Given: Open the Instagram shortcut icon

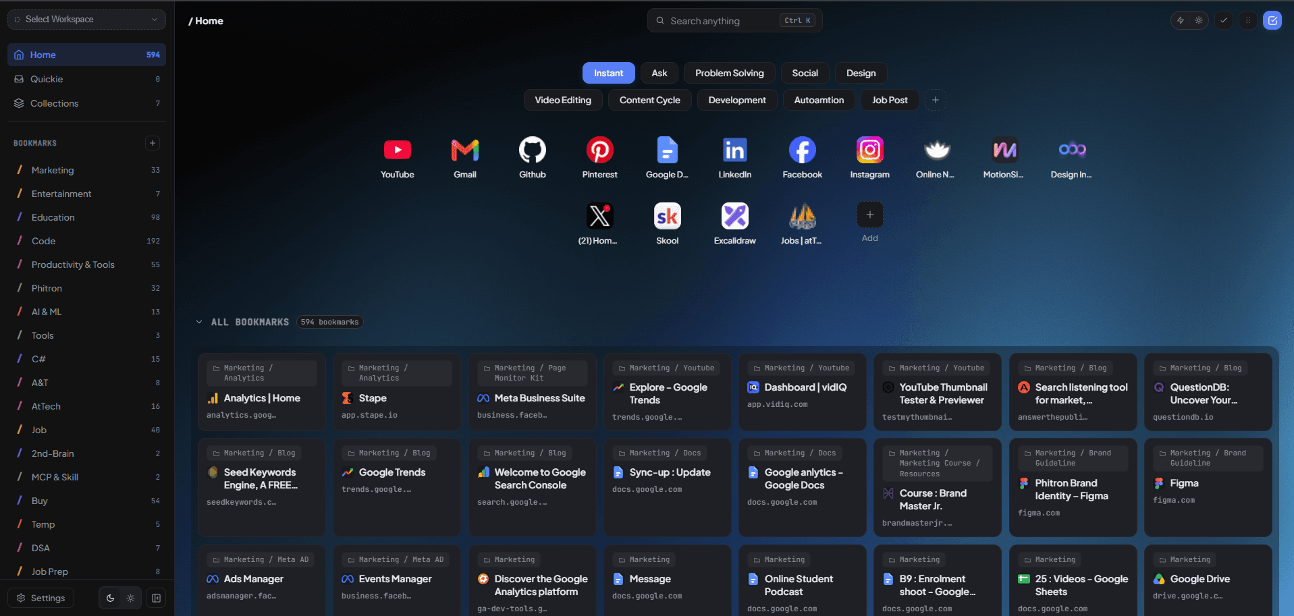Looking at the screenshot, I should click(x=870, y=150).
